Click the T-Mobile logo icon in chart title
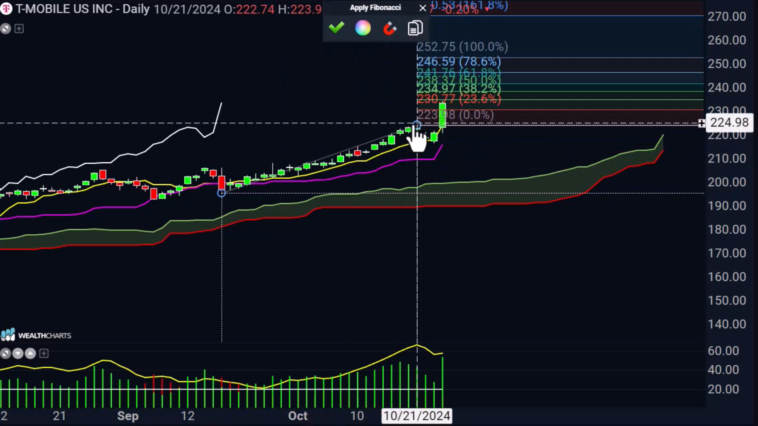The width and height of the screenshot is (758, 426). pos(6,9)
